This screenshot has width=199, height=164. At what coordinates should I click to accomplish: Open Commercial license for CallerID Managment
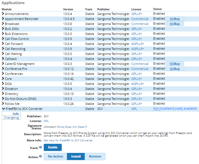[x=140, y=64]
